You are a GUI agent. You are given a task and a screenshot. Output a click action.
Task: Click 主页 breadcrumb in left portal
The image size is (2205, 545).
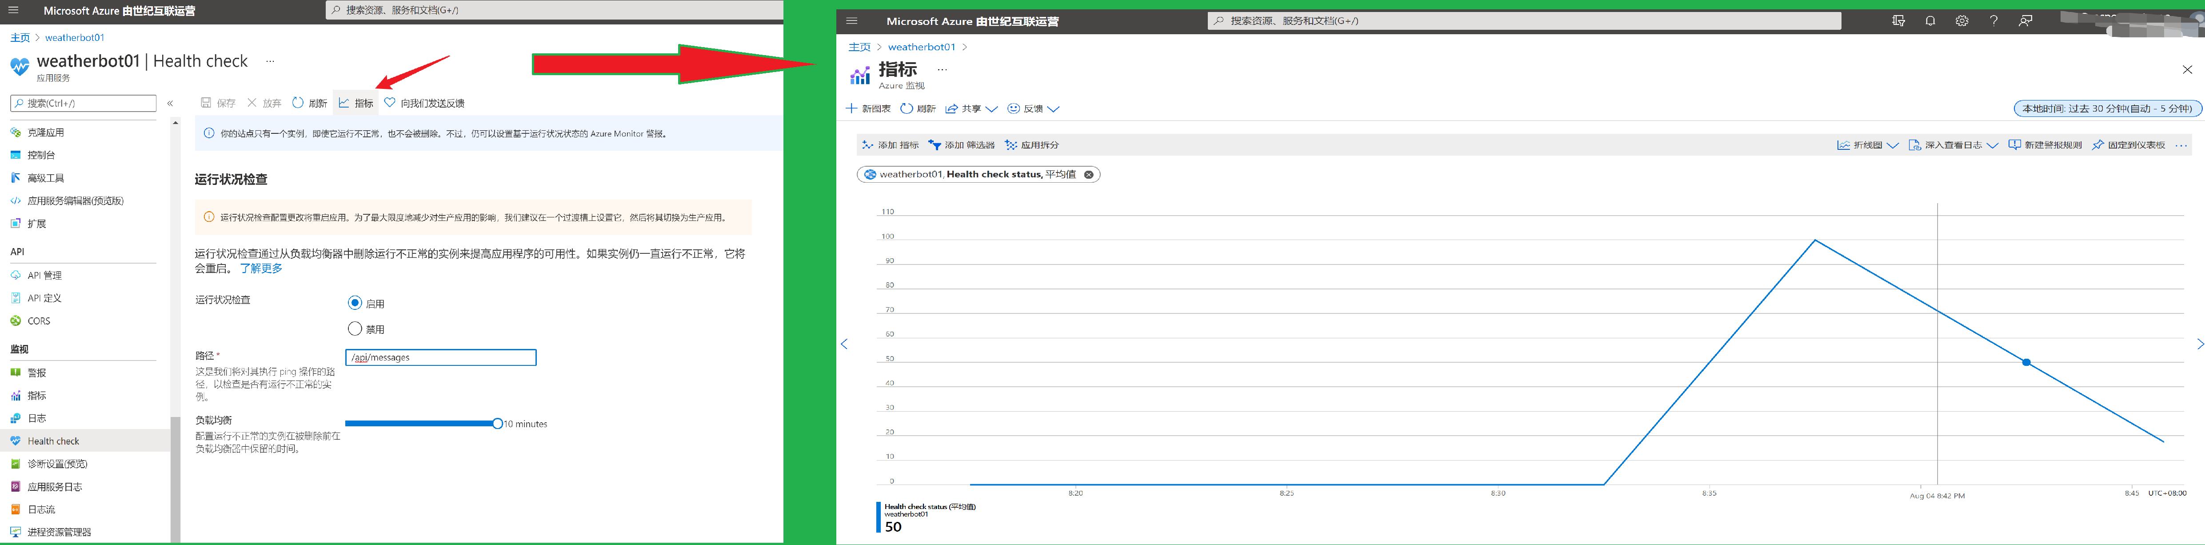pos(20,38)
